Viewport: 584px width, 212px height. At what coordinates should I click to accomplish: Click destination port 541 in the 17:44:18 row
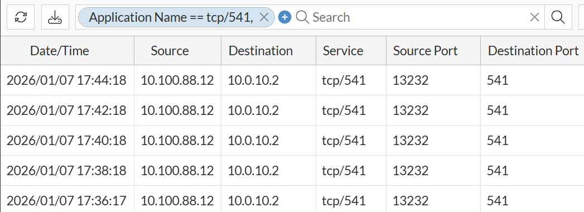click(x=498, y=80)
